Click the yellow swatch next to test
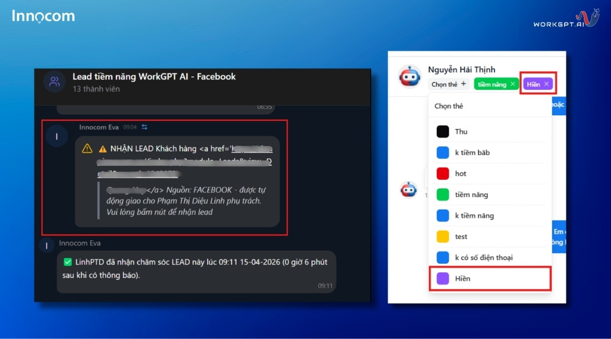The height and width of the screenshot is (339, 611). 443,237
